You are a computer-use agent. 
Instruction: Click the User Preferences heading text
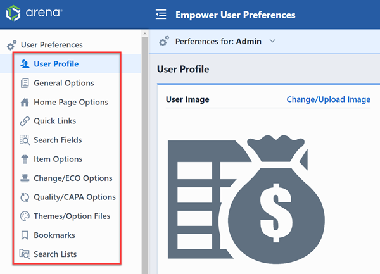tap(52, 45)
